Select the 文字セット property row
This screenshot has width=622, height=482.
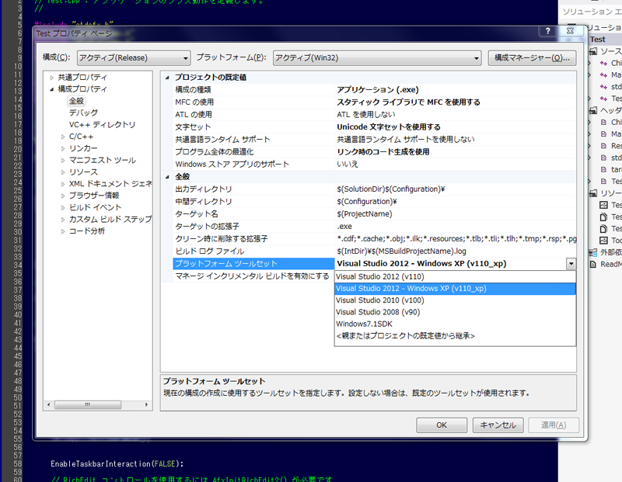[374, 127]
